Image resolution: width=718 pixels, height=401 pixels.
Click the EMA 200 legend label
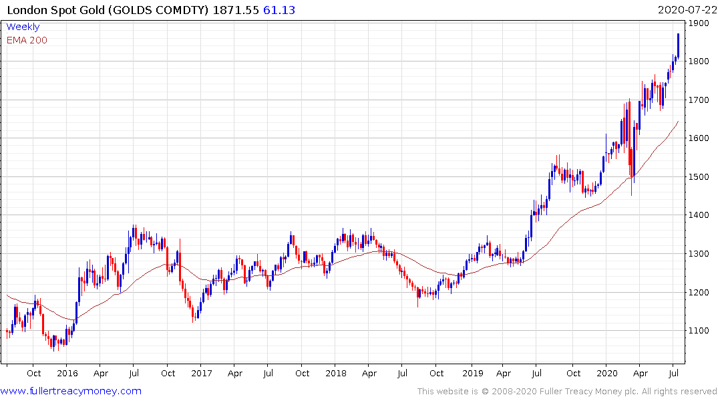27,40
